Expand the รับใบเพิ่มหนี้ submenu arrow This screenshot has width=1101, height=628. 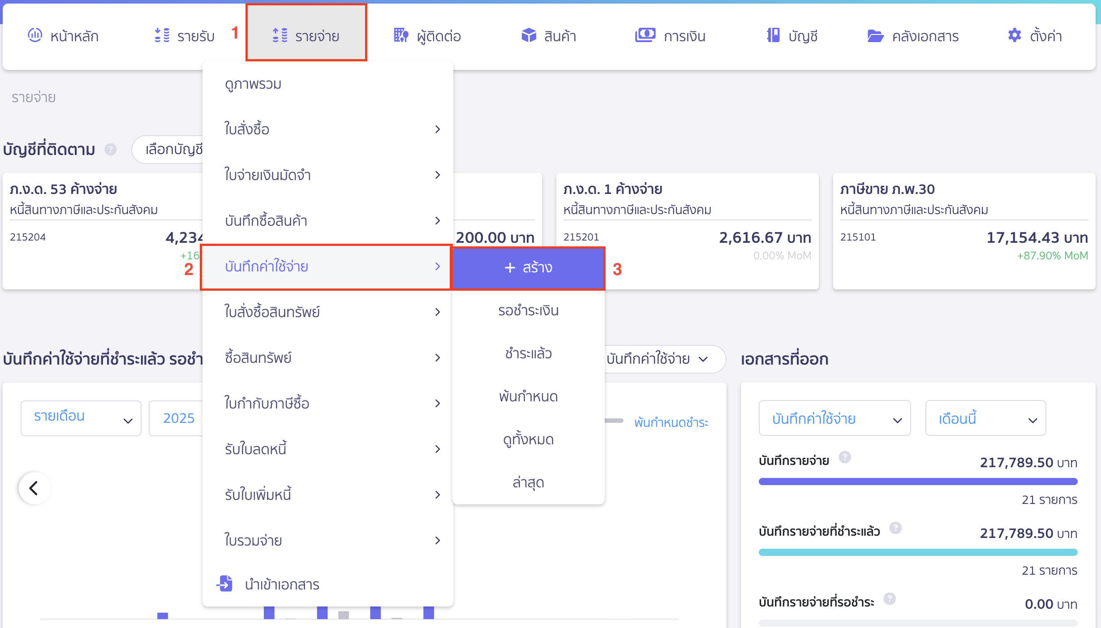[x=438, y=495]
